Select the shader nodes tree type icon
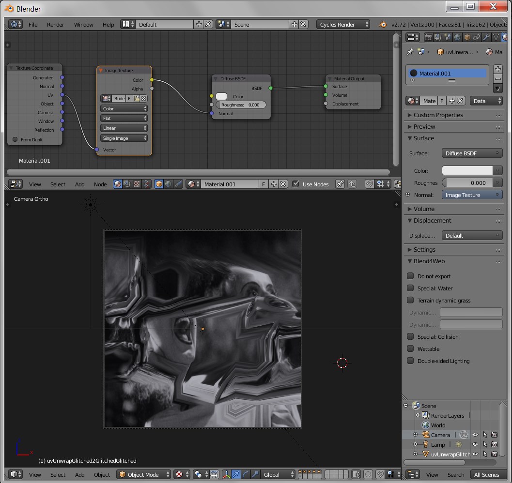Viewport: 512px width, 483px height. tap(118, 184)
